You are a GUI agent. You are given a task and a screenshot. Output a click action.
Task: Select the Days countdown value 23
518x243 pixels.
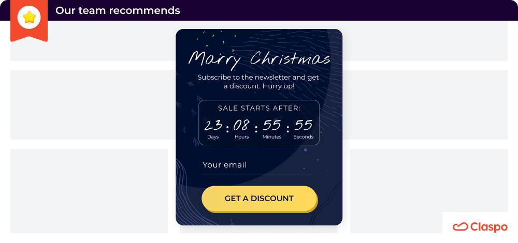pyautogui.click(x=213, y=126)
